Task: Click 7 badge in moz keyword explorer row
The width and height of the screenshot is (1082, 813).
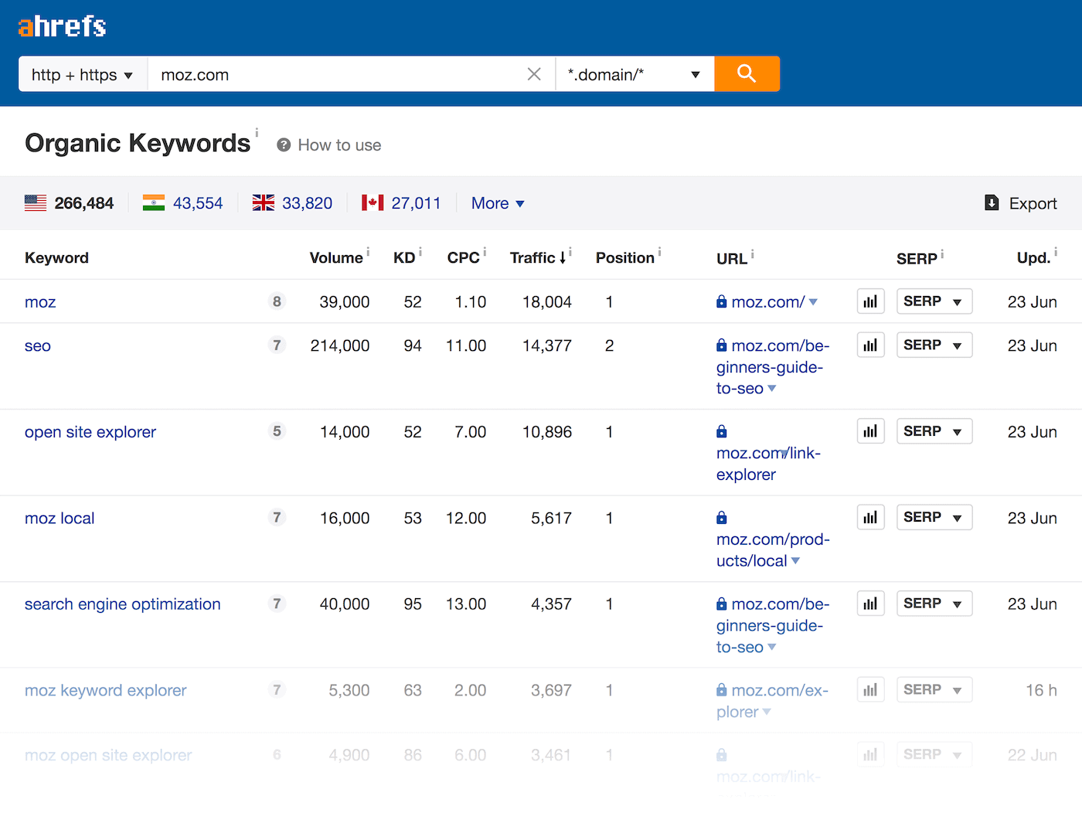Action: [277, 690]
